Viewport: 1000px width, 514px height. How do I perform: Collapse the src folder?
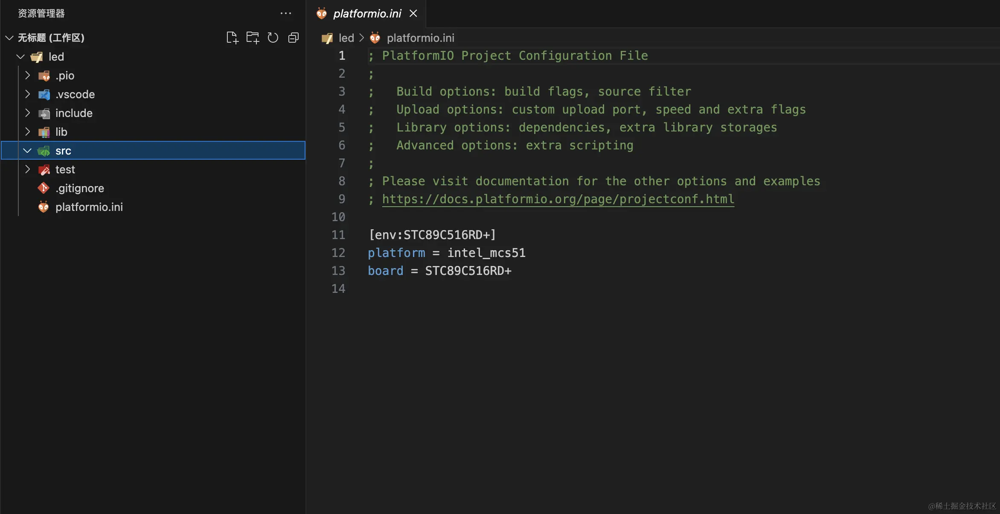coord(28,151)
